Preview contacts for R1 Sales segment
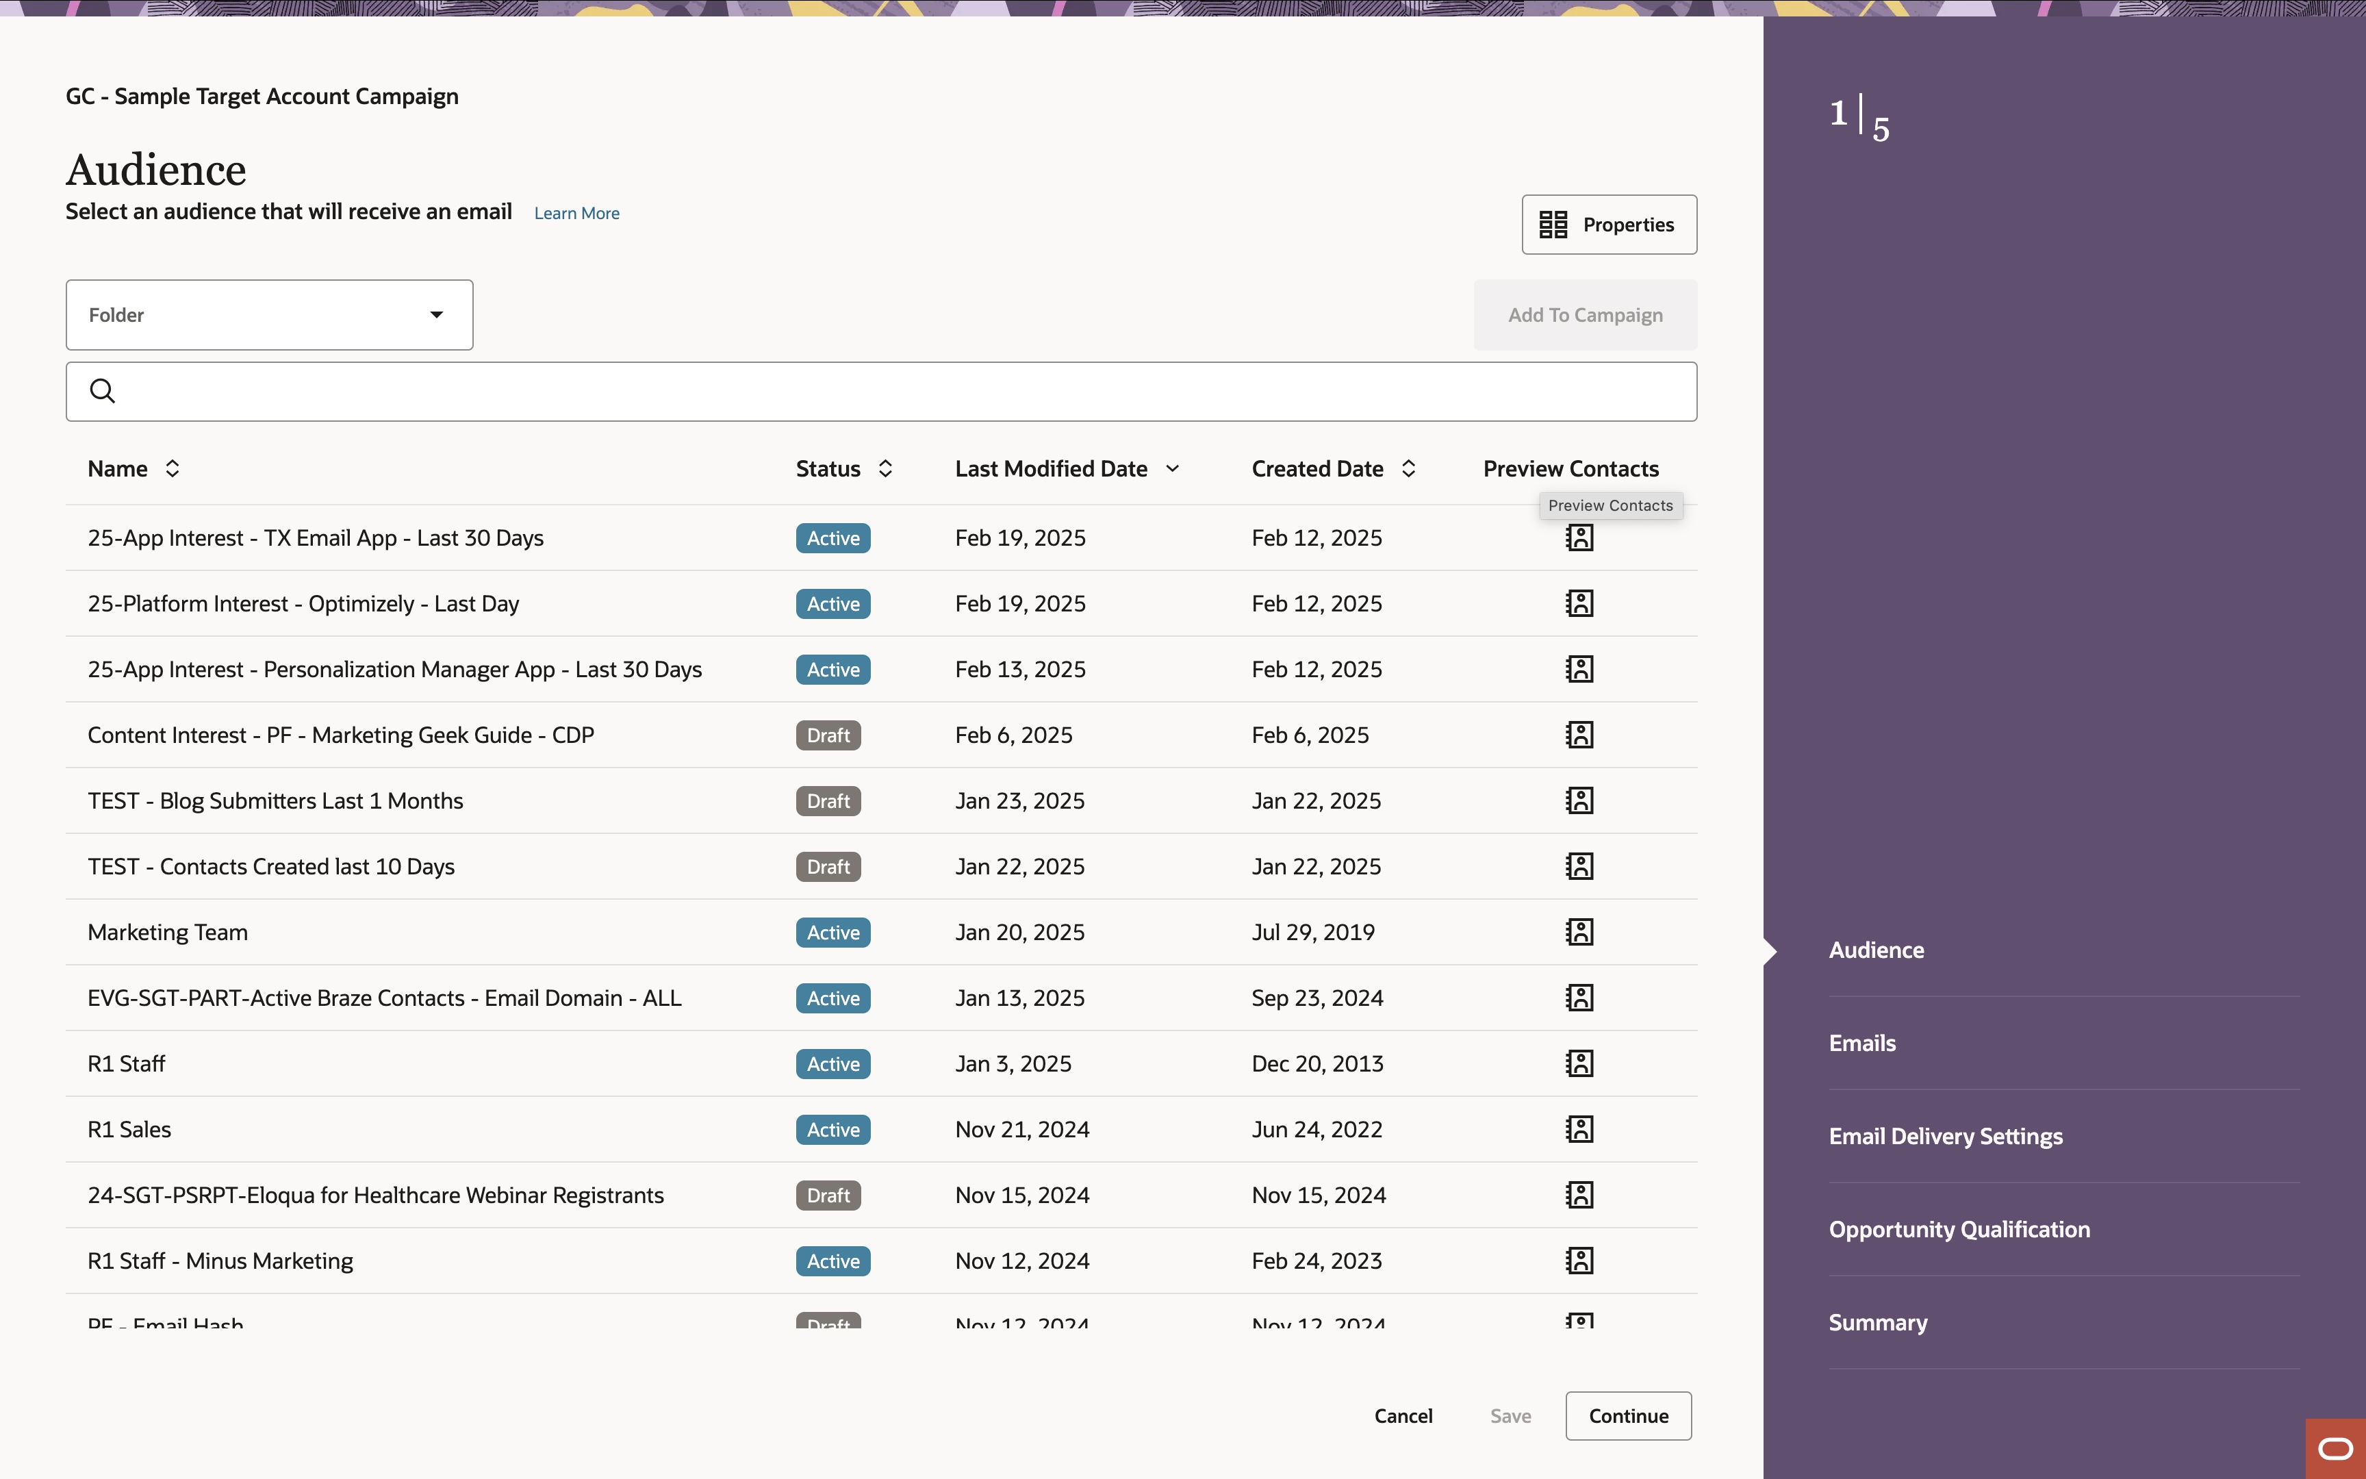The image size is (2366, 1479). (x=1579, y=1129)
